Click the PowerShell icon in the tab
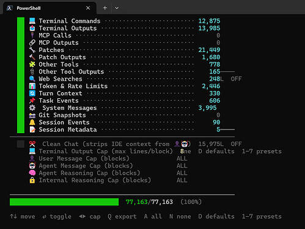The height and width of the screenshot is (229, 305). coord(9,8)
